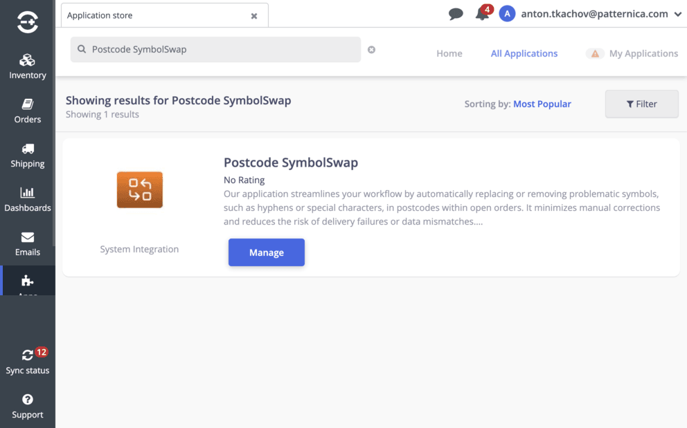
Task: Select the Apps puzzle icon
Action: (x=28, y=281)
